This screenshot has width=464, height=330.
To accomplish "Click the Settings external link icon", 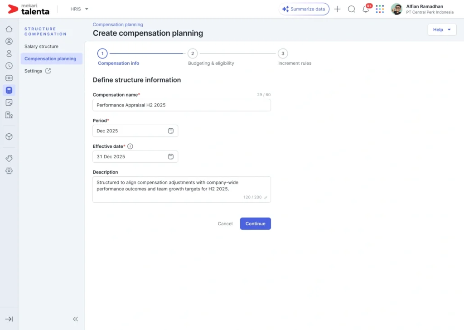I will click(x=48, y=71).
